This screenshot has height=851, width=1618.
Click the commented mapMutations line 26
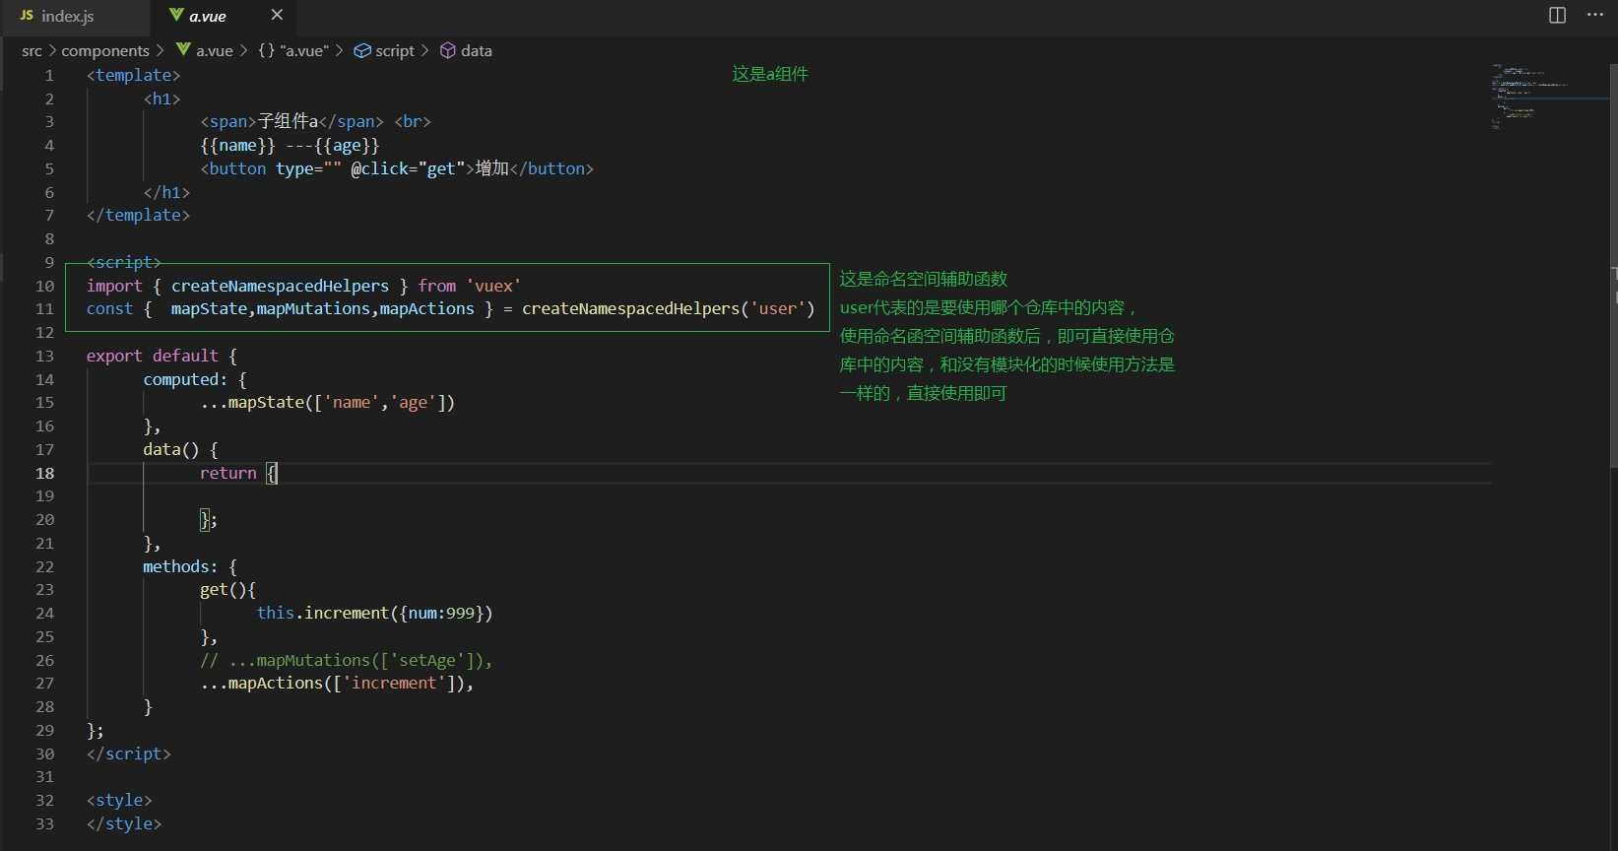click(346, 660)
